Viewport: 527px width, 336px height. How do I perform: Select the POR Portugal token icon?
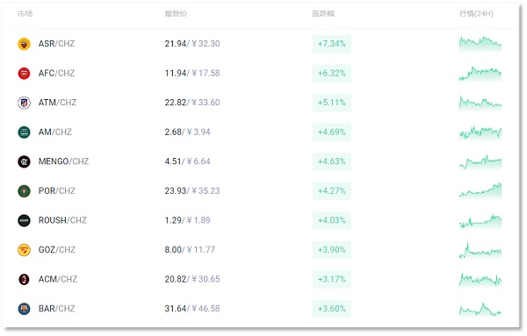pyautogui.click(x=24, y=191)
